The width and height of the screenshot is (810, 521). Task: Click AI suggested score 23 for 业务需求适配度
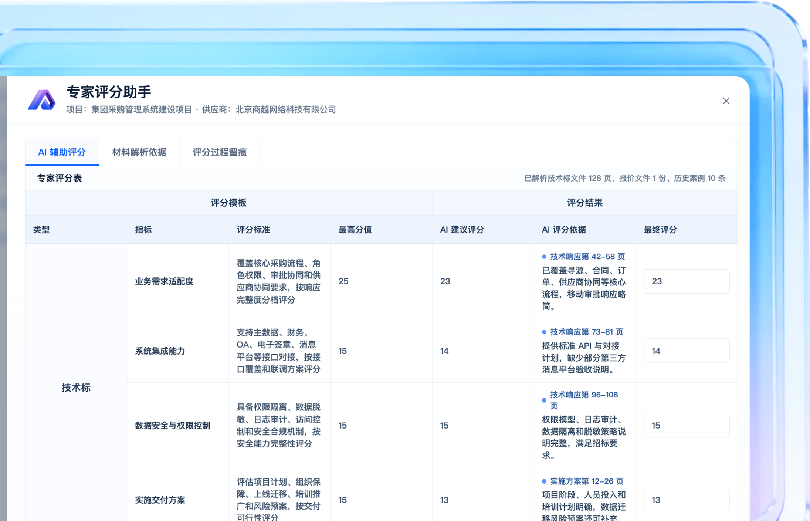[x=445, y=281]
